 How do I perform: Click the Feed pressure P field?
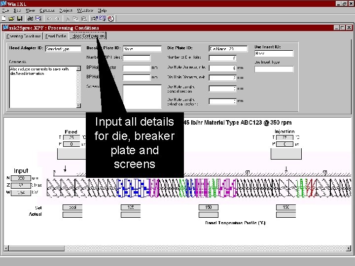coord(71,144)
